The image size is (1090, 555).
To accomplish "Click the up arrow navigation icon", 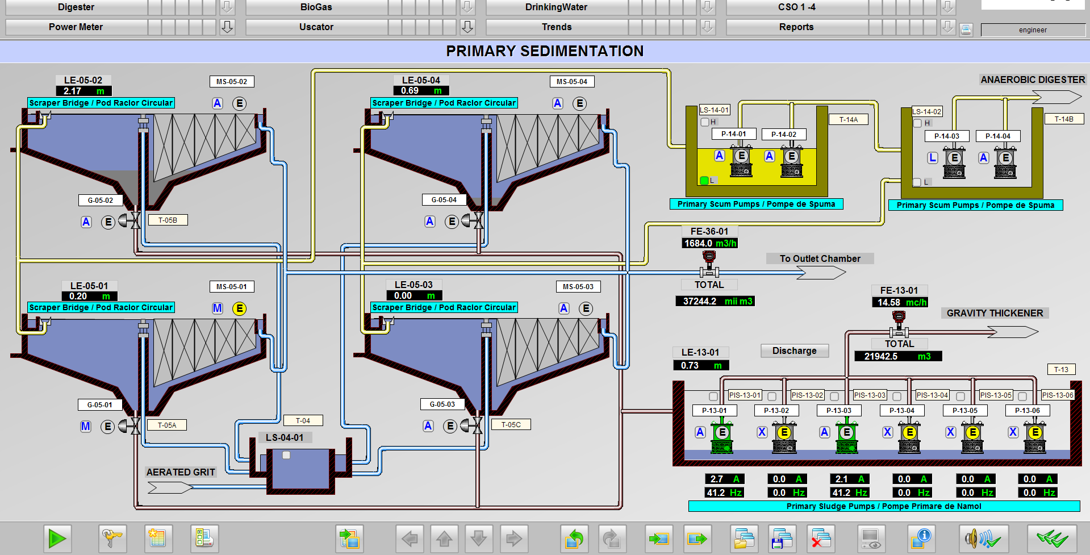I will click(x=444, y=538).
